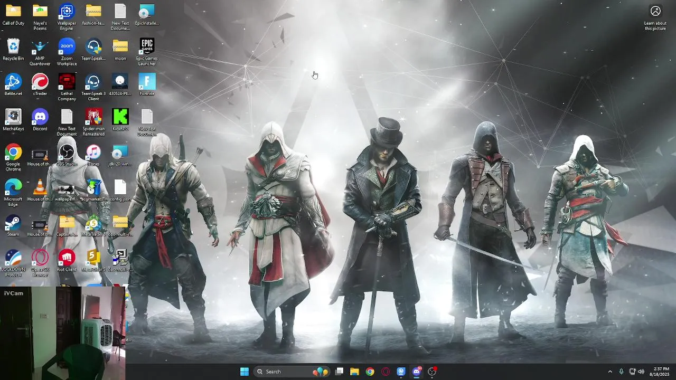This screenshot has height=380, width=676.
Task: Launch MetaTrader 5 shortcut
Action: point(93,226)
